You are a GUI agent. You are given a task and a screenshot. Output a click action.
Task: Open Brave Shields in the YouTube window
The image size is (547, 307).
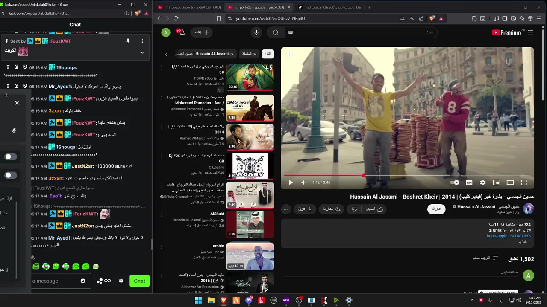(x=432, y=18)
